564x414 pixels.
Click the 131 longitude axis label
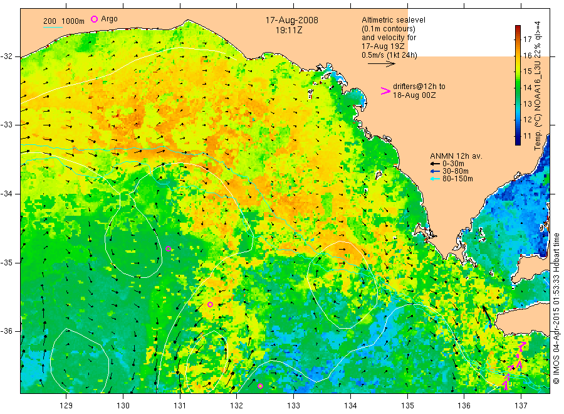180,406
